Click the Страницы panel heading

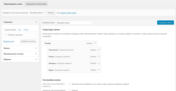8,22
